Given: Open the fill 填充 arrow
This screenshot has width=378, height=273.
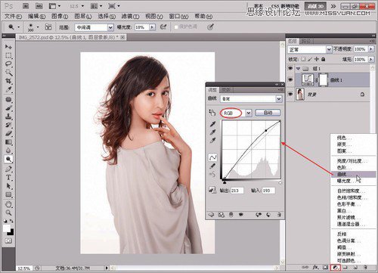Looking at the screenshot, I should [x=371, y=59].
